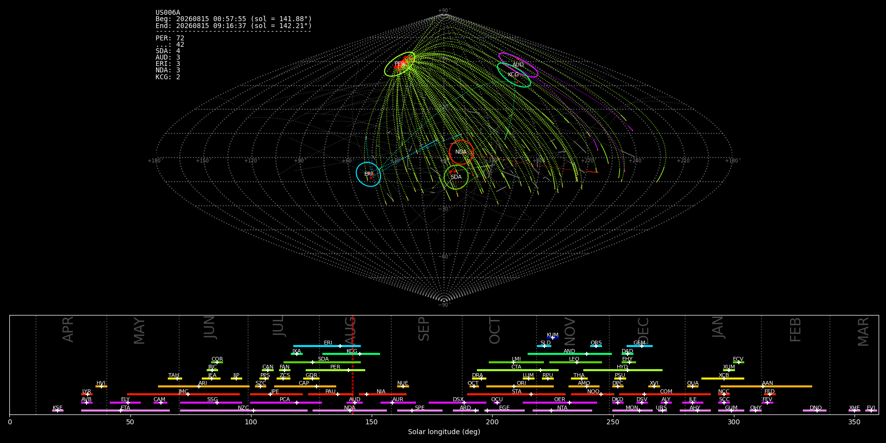Select the Beg: 20260815 00:57:55 line
This screenshot has height=443, width=886.
click(x=234, y=19)
